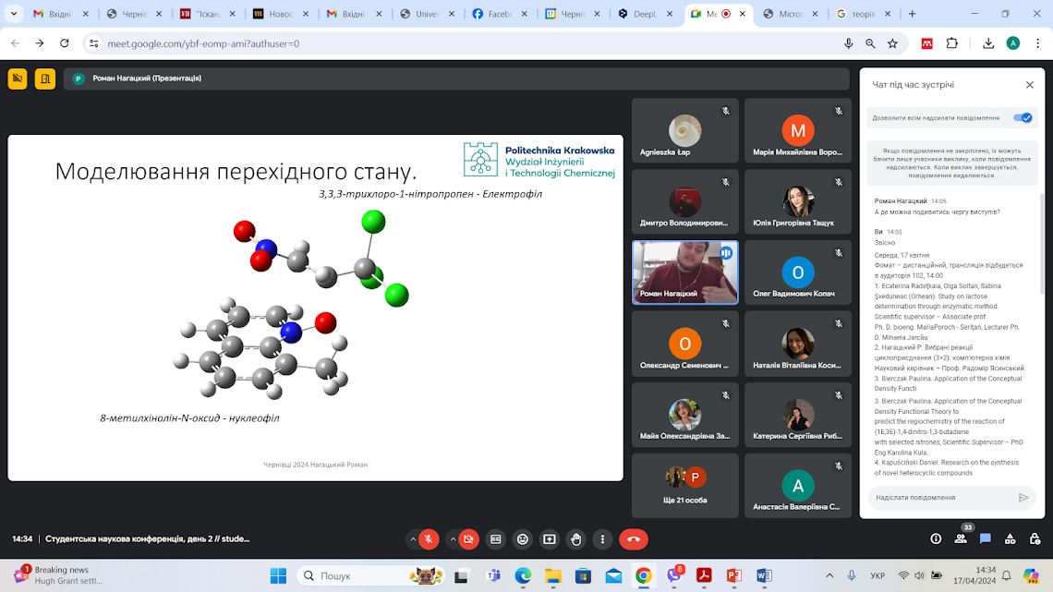Select Agnieszka Łap participant tile
The height and width of the screenshot is (592, 1053).
click(x=685, y=131)
